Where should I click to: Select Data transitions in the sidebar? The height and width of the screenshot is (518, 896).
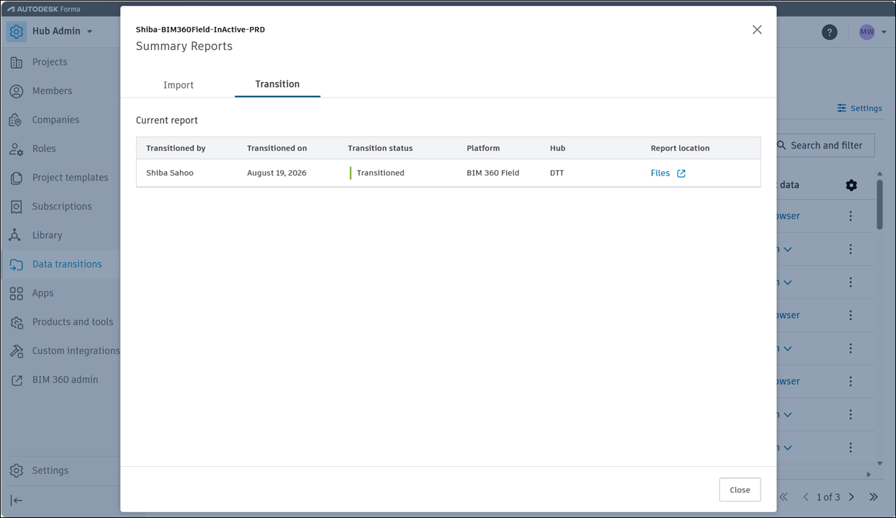pyautogui.click(x=67, y=264)
